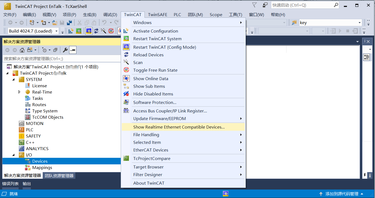The image size is (375, 198).
Task: Open the key search combo box dropdown
Action: tap(360, 23)
